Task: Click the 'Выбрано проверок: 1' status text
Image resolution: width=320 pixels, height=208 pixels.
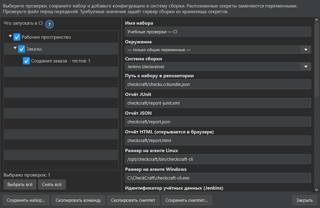Action: (x=27, y=175)
